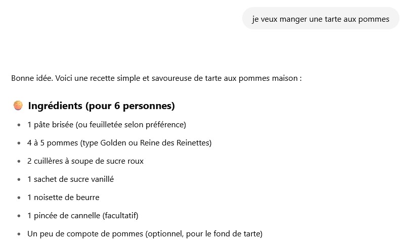Select the '1 pâte brisée' ingredient line

[x=107, y=125]
